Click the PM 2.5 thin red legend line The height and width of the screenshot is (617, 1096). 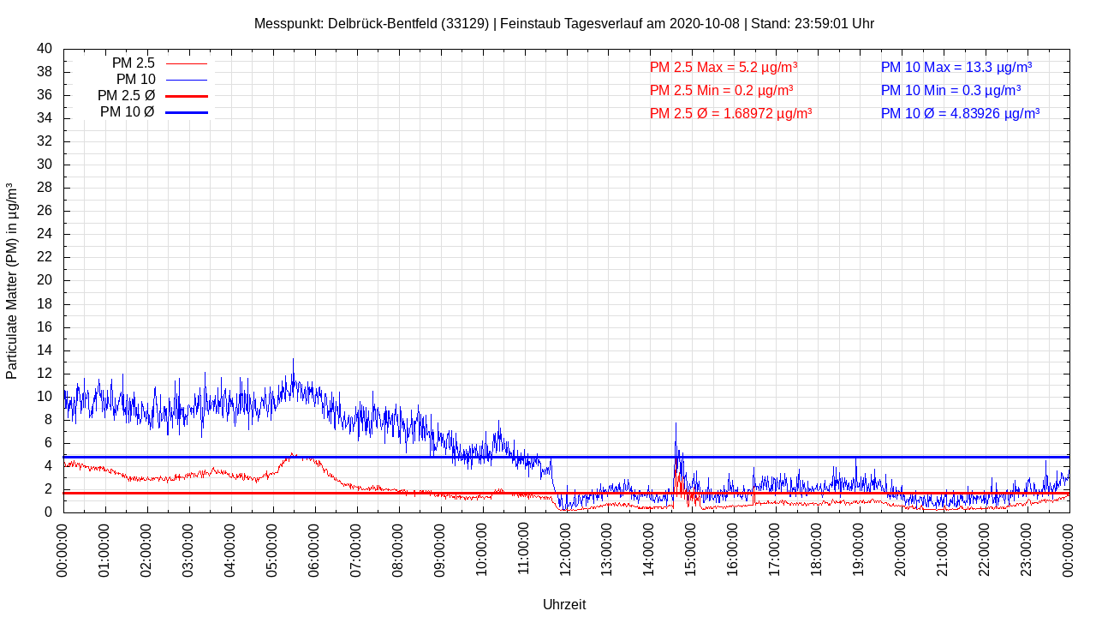(x=186, y=63)
